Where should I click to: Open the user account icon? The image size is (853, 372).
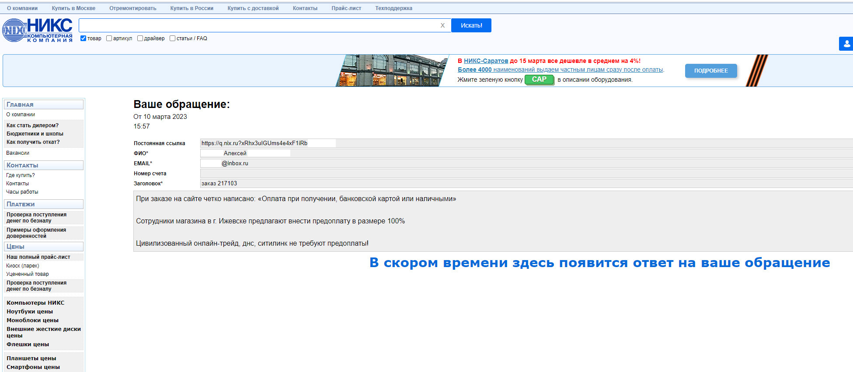coord(846,44)
